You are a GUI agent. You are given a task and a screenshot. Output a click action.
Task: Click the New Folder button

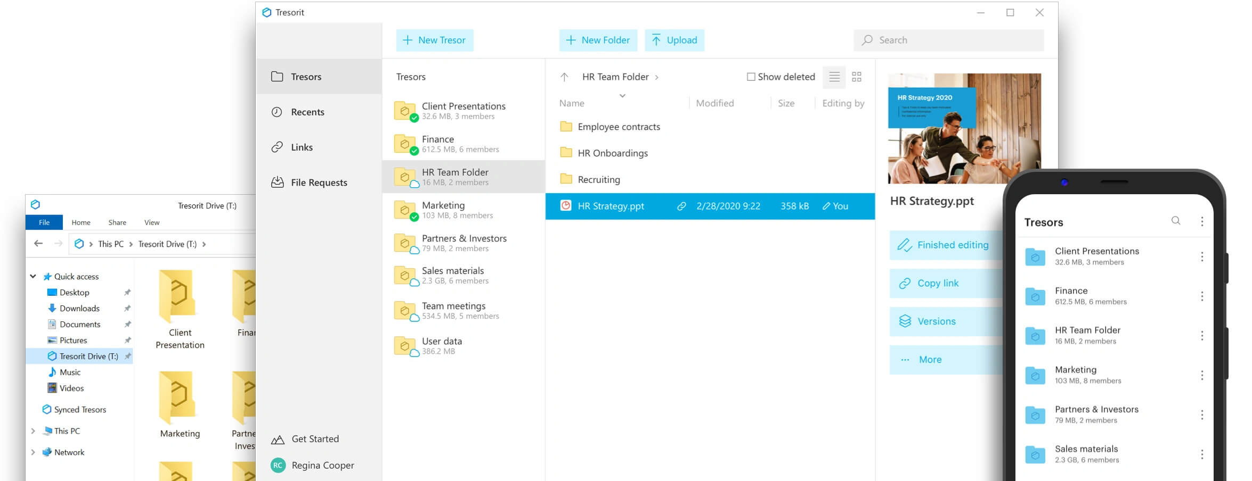click(598, 40)
